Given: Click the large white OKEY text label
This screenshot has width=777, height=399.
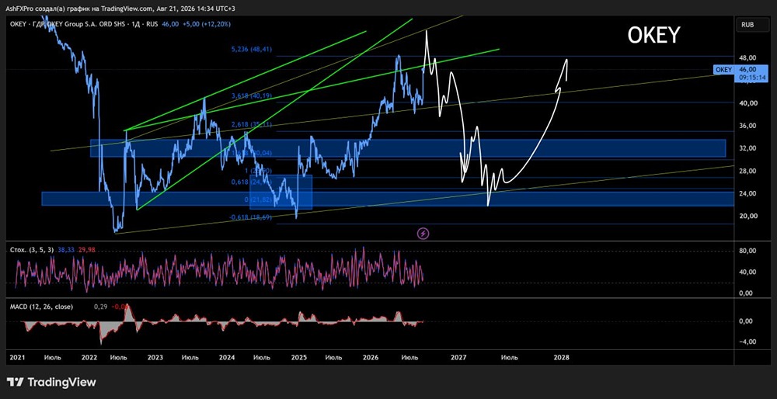Looking at the screenshot, I should point(653,36).
